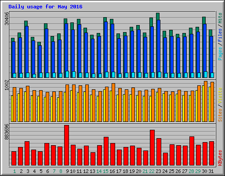Click the red 'KBytes' legend label
The image size is (225, 176).
pyautogui.click(x=220, y=158)
